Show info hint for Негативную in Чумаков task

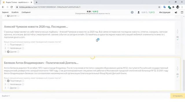[23, 48]
